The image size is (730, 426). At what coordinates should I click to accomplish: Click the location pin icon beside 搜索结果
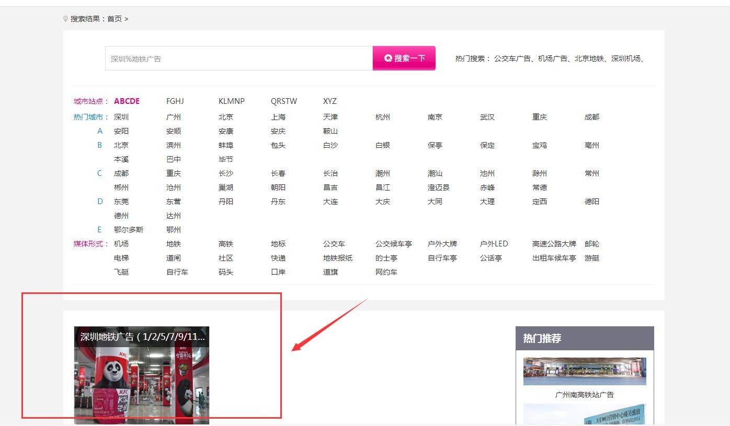point(65,19)
